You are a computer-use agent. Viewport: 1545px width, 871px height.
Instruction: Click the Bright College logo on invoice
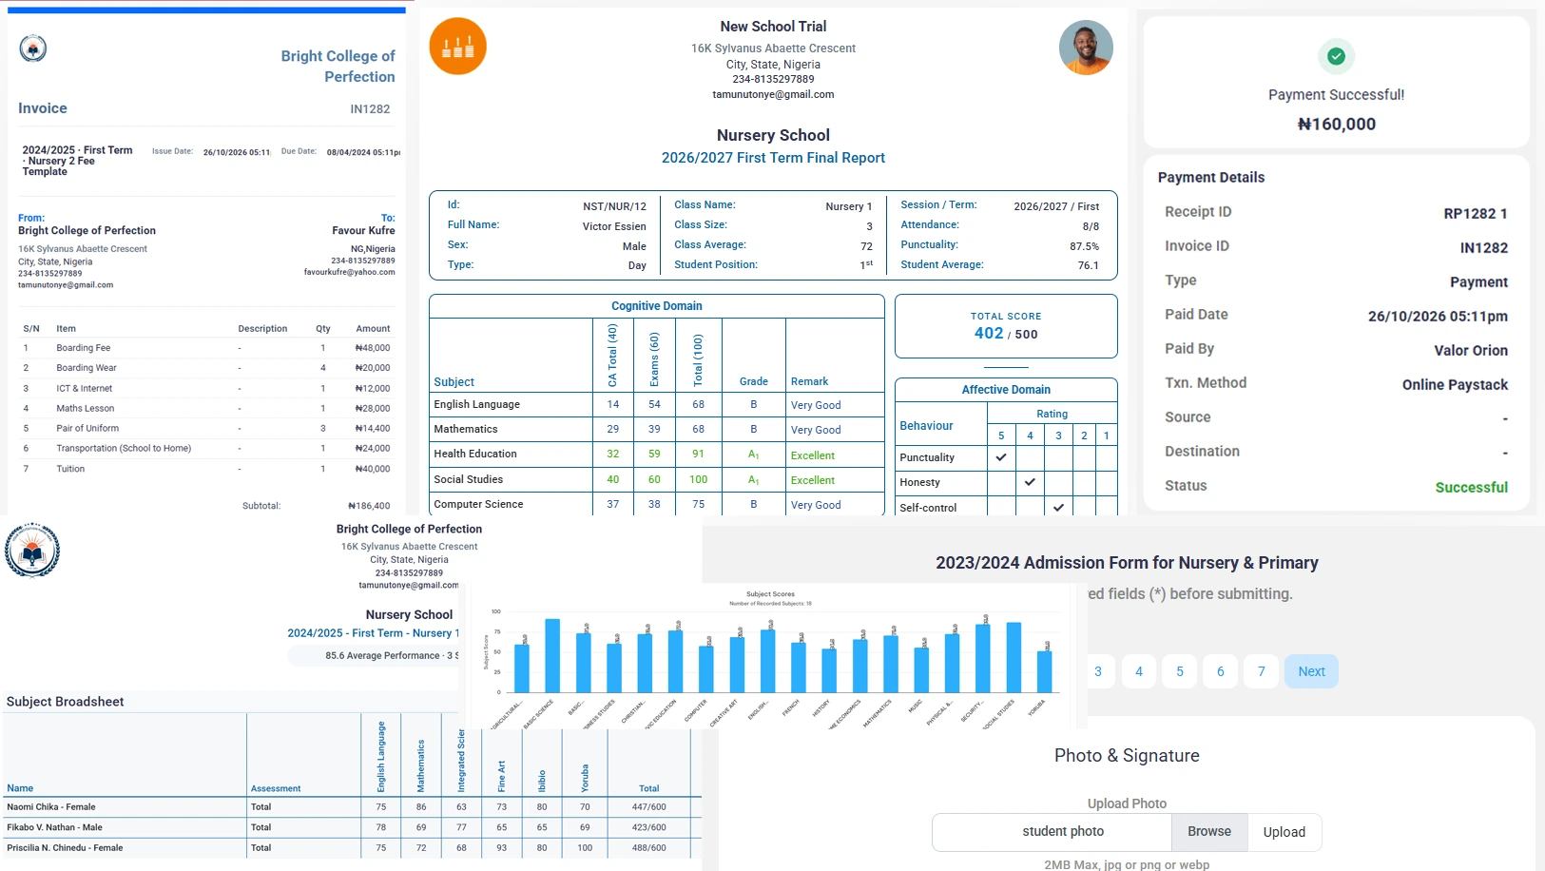click(x=33, y=48)
